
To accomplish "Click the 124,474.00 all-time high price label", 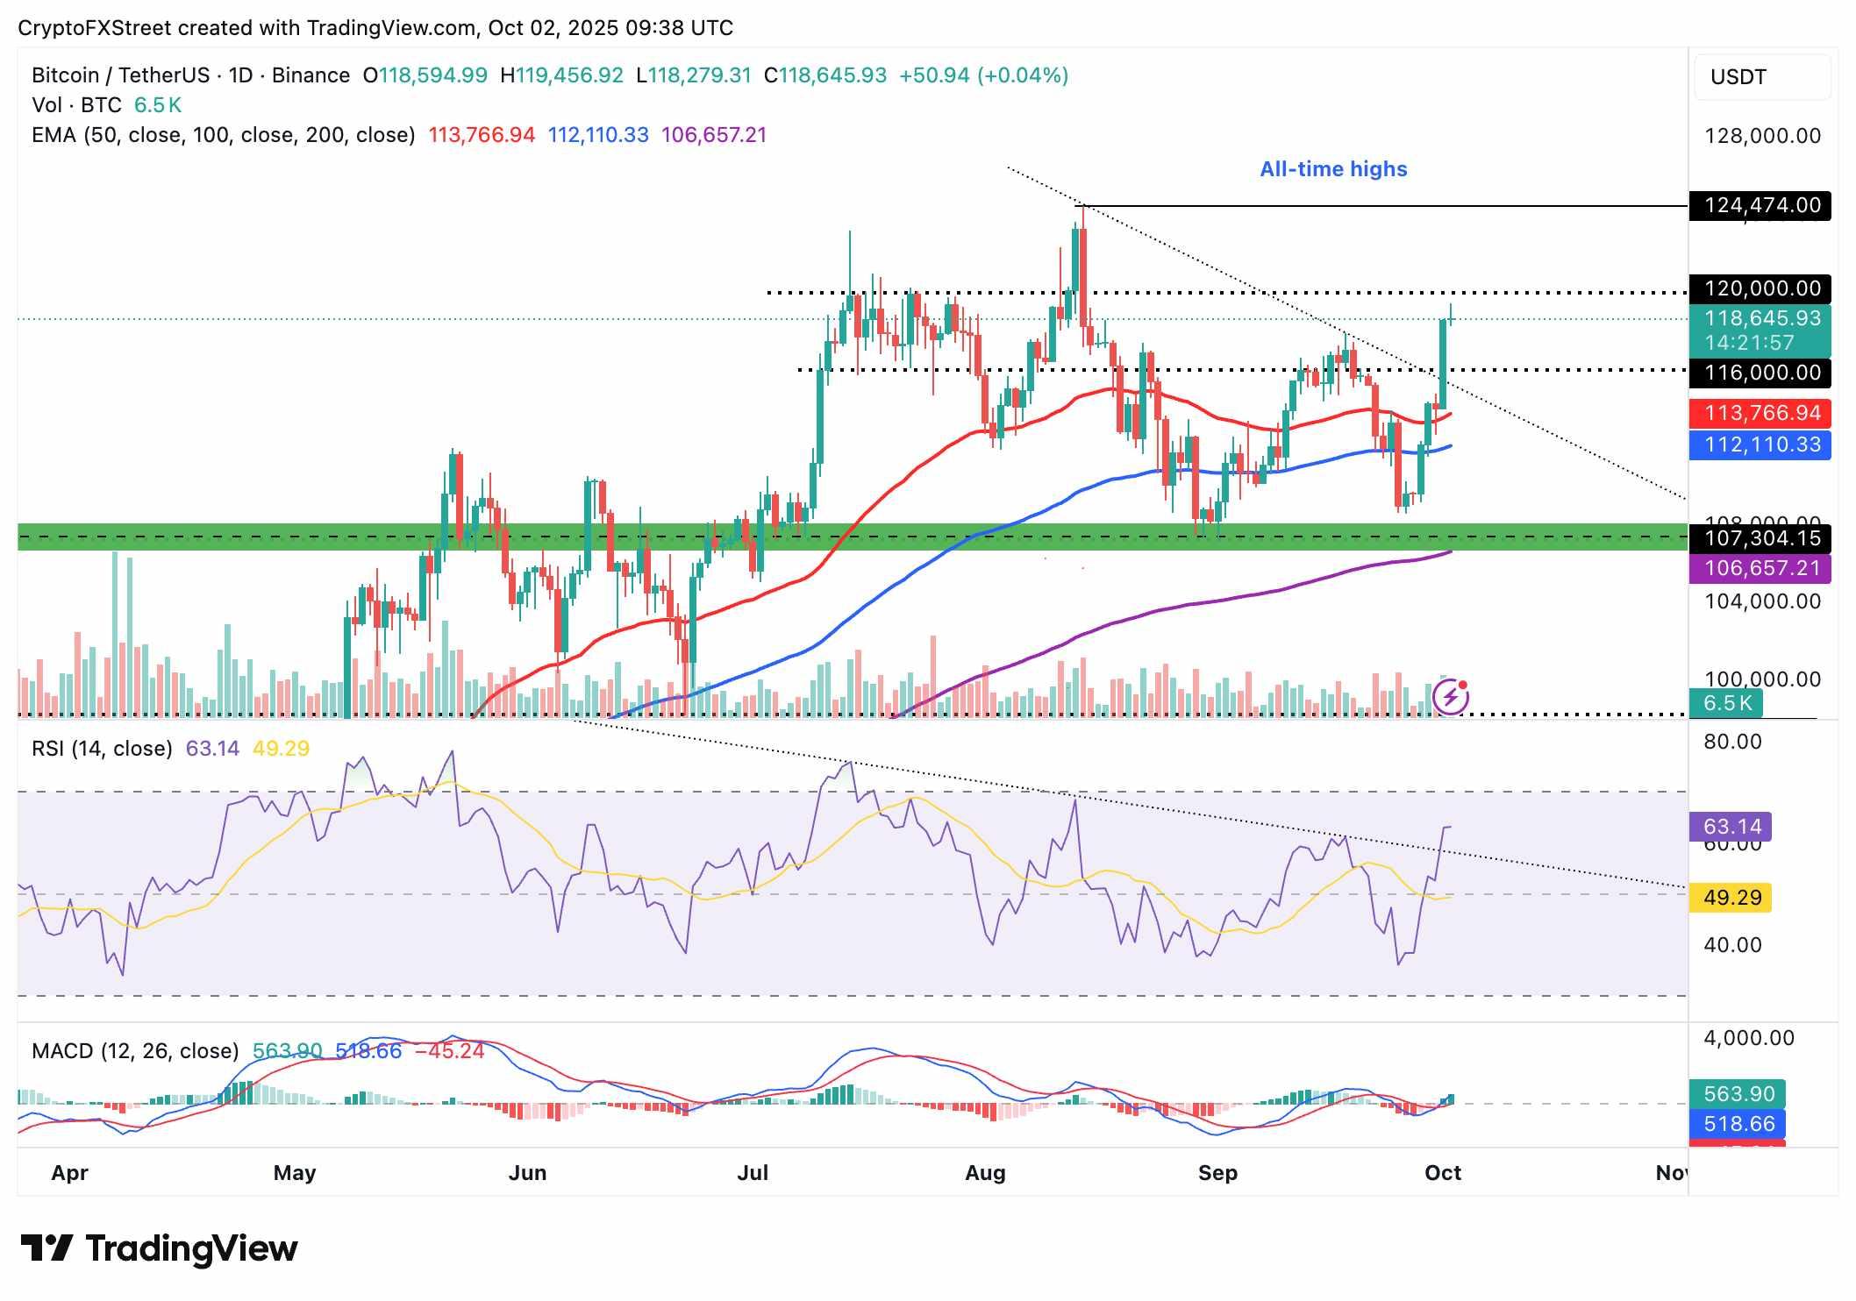I will [x=1762, y=206].
